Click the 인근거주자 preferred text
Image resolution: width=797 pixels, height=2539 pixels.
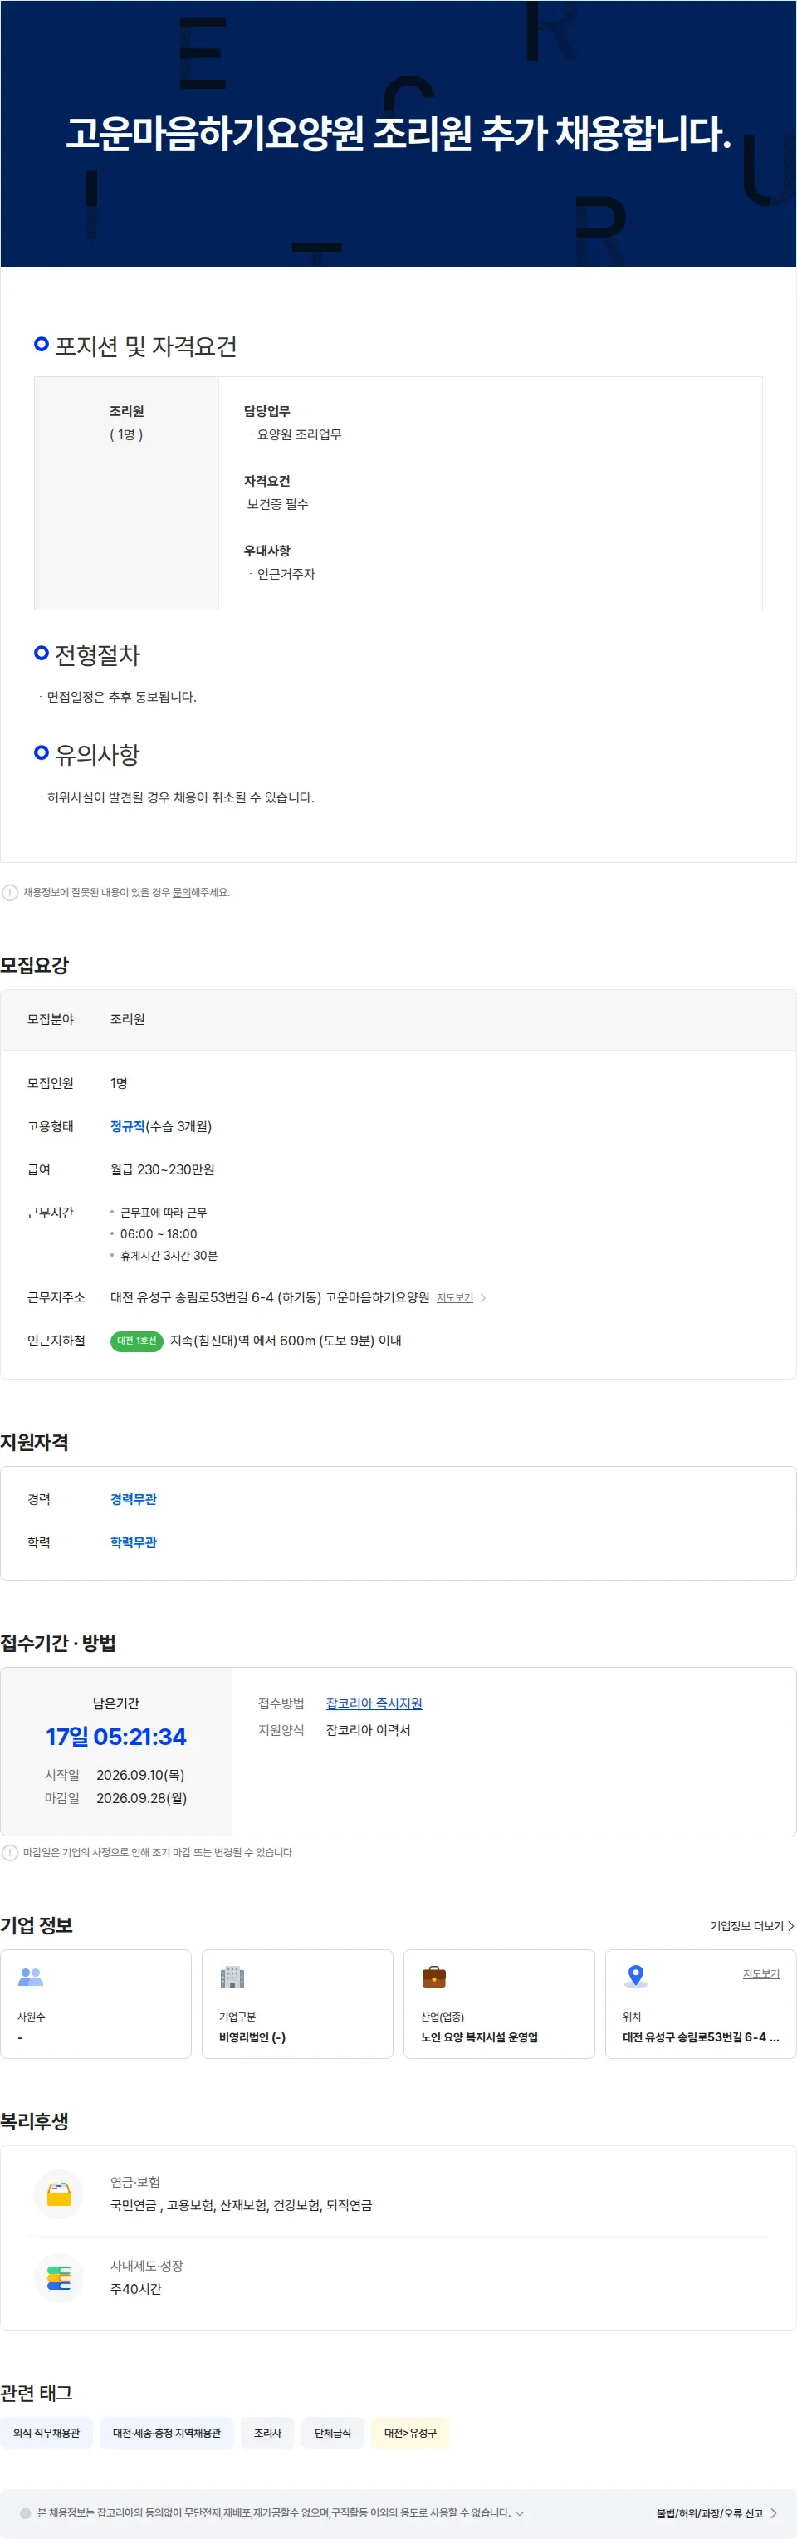click(286, 574)
